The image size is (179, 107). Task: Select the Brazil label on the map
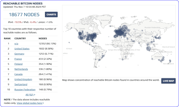click(101, 52)
